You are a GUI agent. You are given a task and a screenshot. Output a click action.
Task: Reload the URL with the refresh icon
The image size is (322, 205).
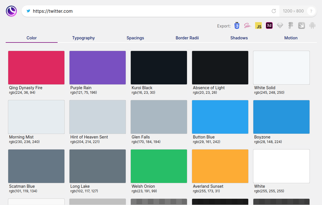pos(274,11)
